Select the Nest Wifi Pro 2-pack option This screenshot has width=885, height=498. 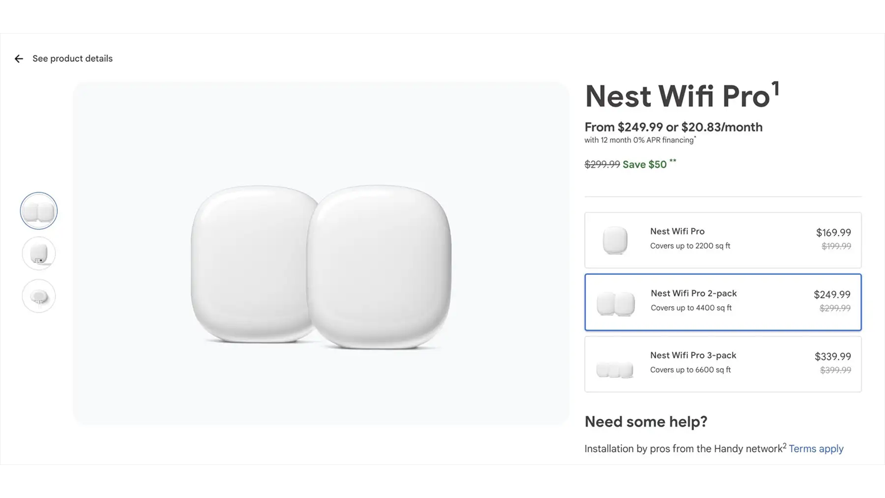click(x=723, y=302)
